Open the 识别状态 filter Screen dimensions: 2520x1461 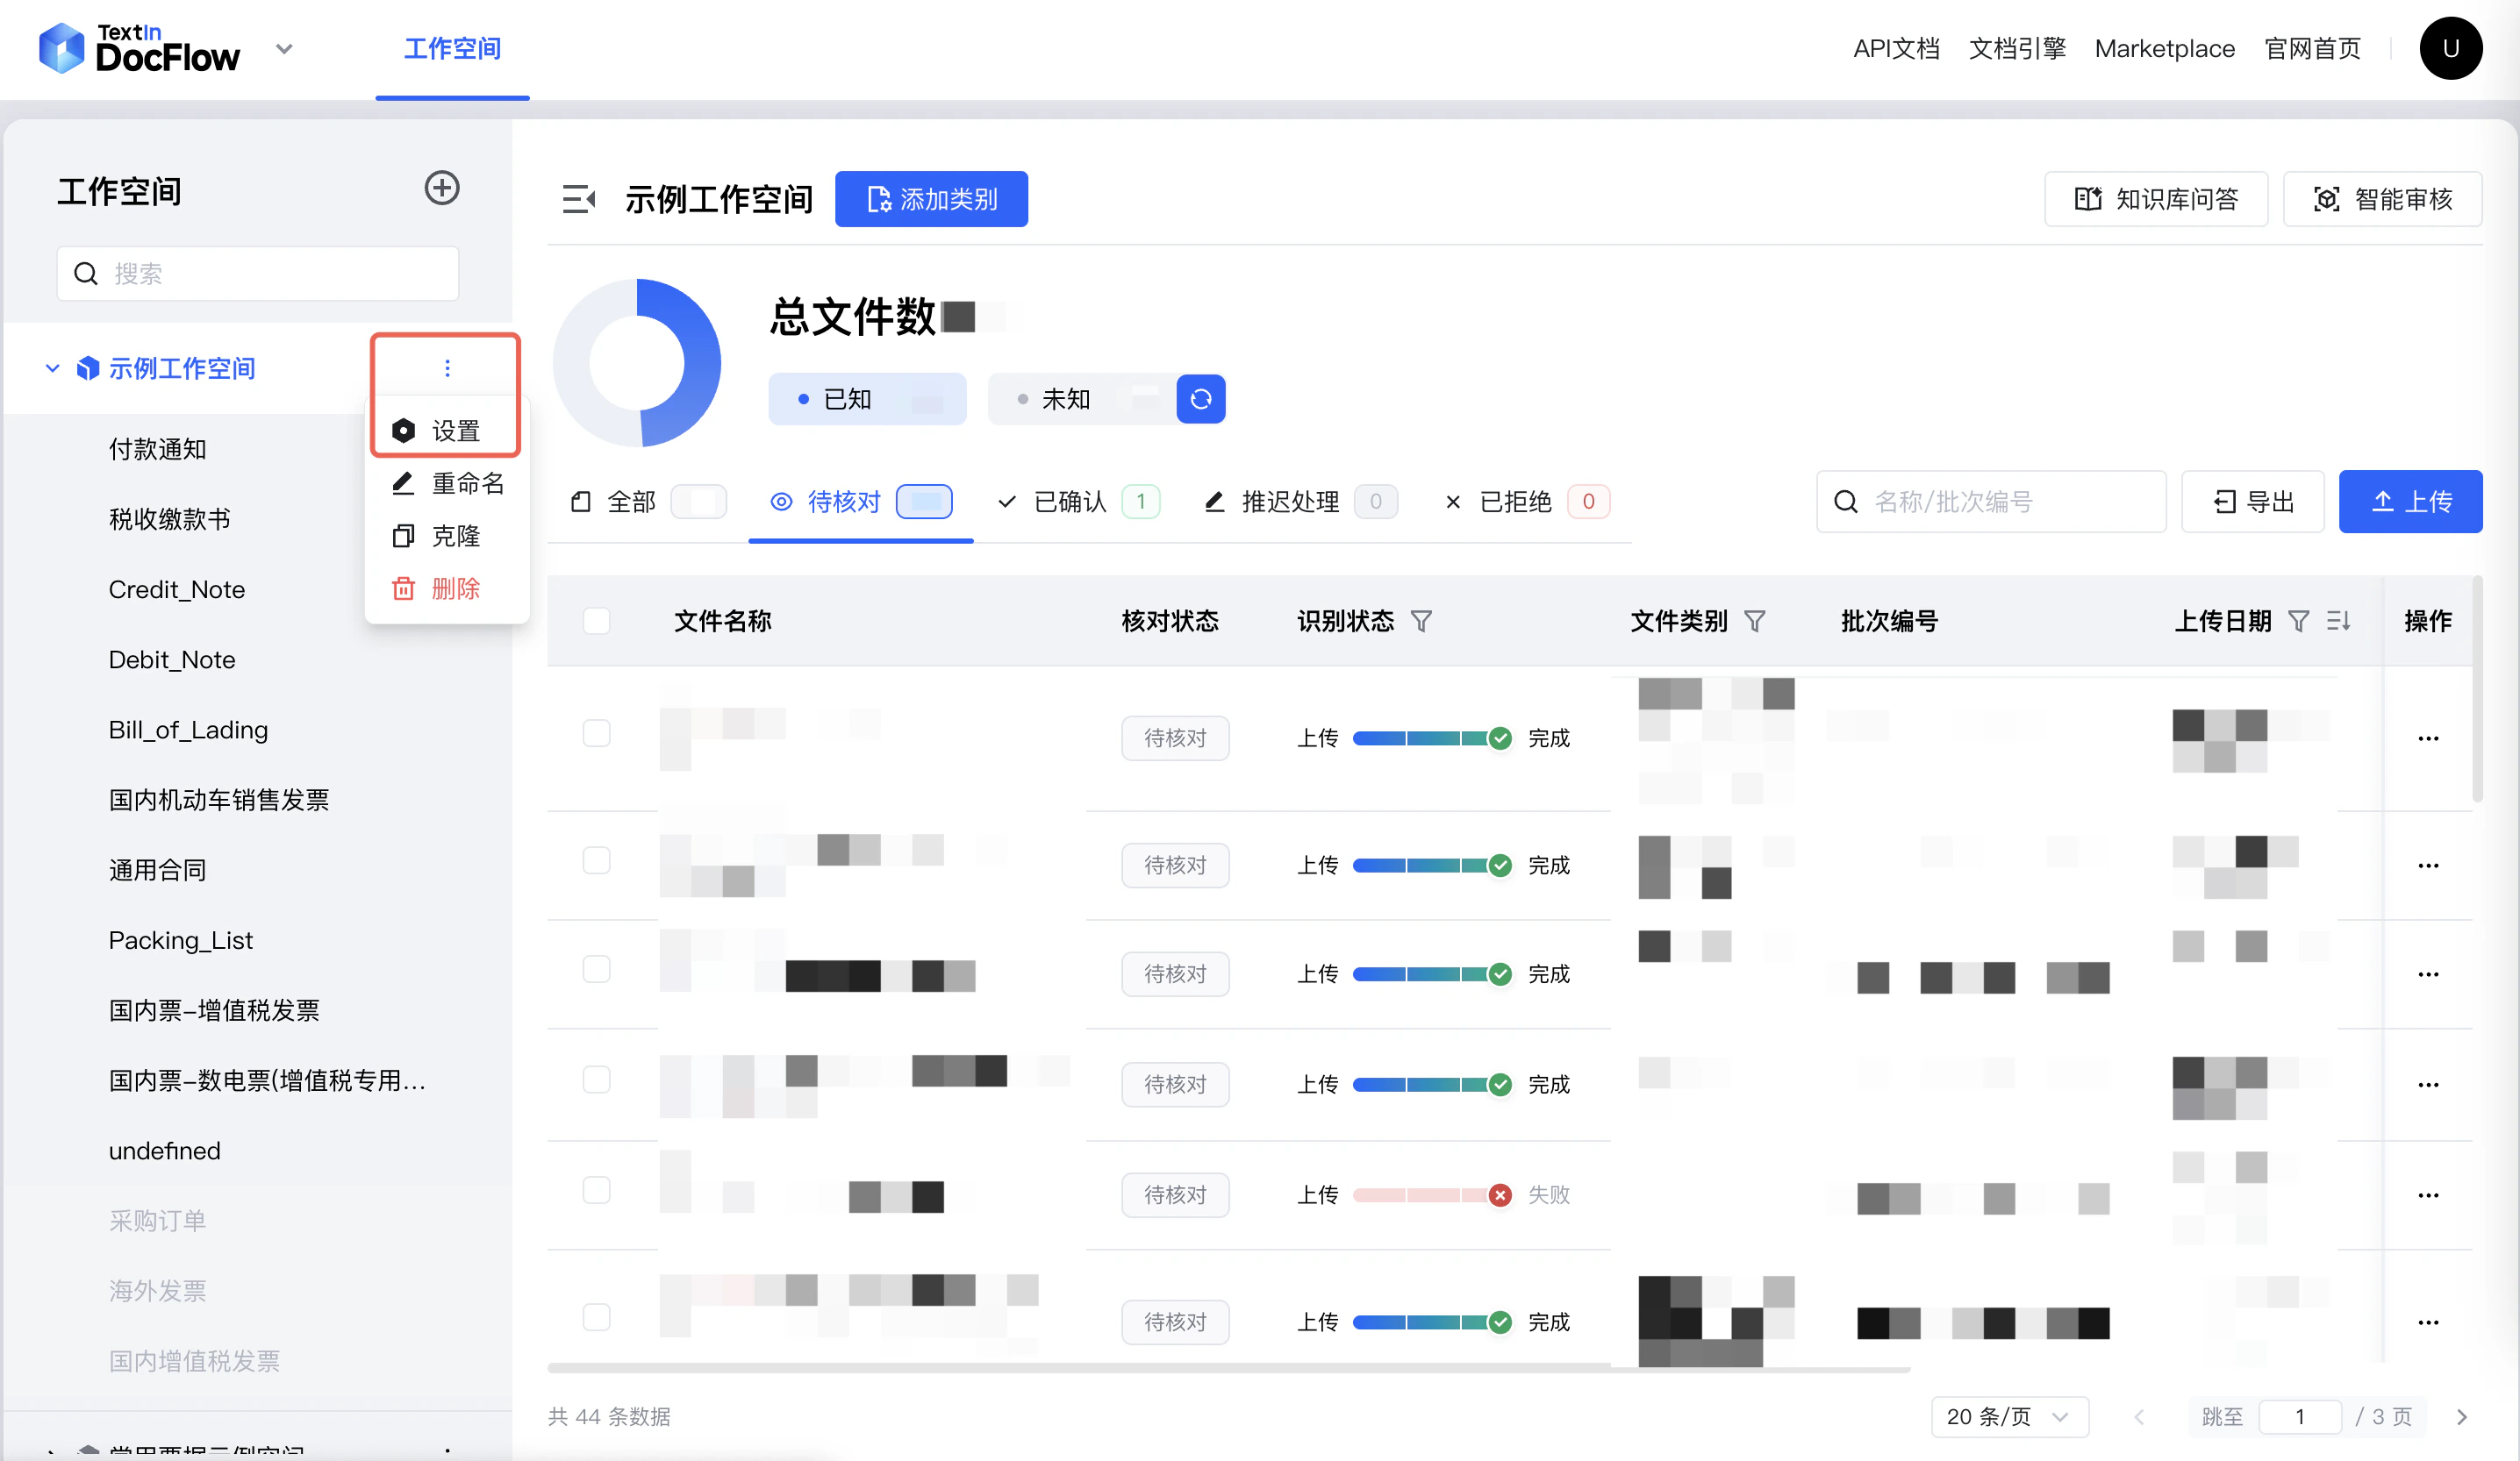click(x=1424, y=621)
